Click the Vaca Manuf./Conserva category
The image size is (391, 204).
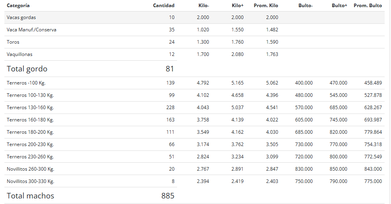31,30
